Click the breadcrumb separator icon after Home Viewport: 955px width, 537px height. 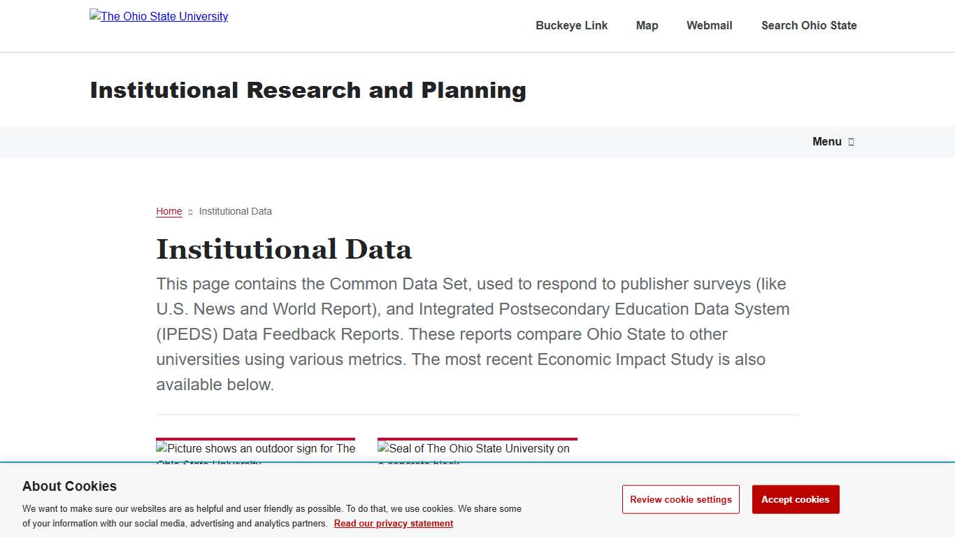pos(189,211)
